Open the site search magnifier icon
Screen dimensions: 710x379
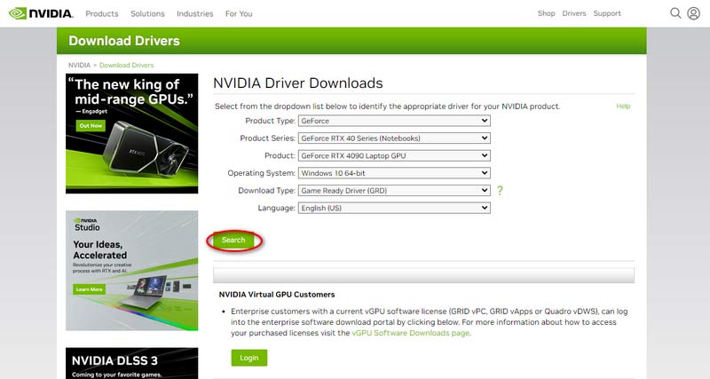point(675,13)
